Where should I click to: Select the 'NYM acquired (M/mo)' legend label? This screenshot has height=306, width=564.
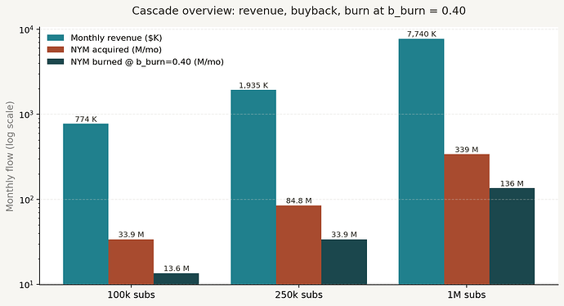click(x=116, y=50)
